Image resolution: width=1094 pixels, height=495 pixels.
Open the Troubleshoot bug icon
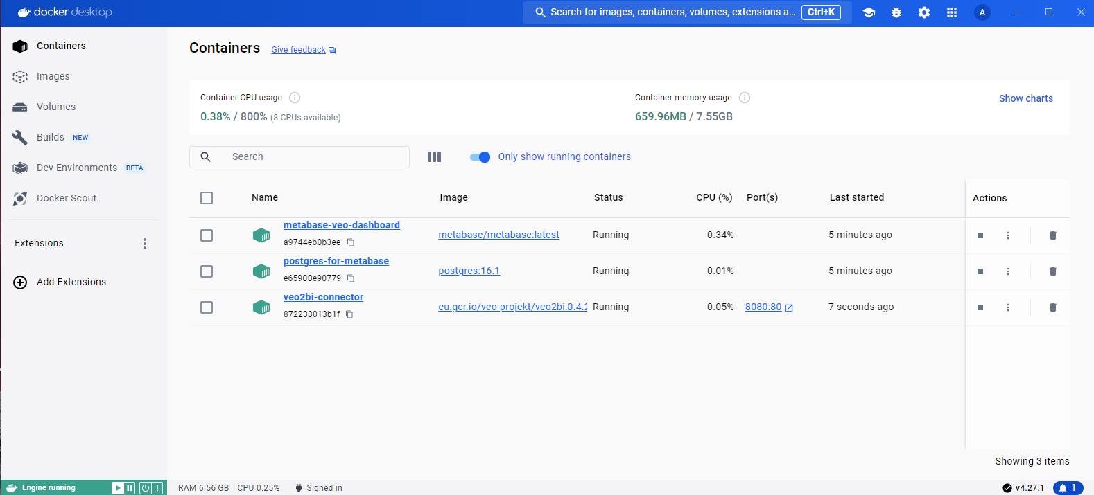[896, 12]
